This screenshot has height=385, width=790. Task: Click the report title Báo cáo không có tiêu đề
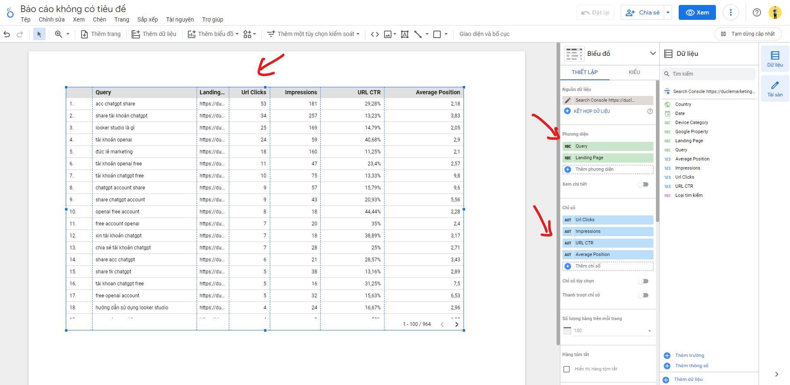pyautogui.click(x=73, y=9)
